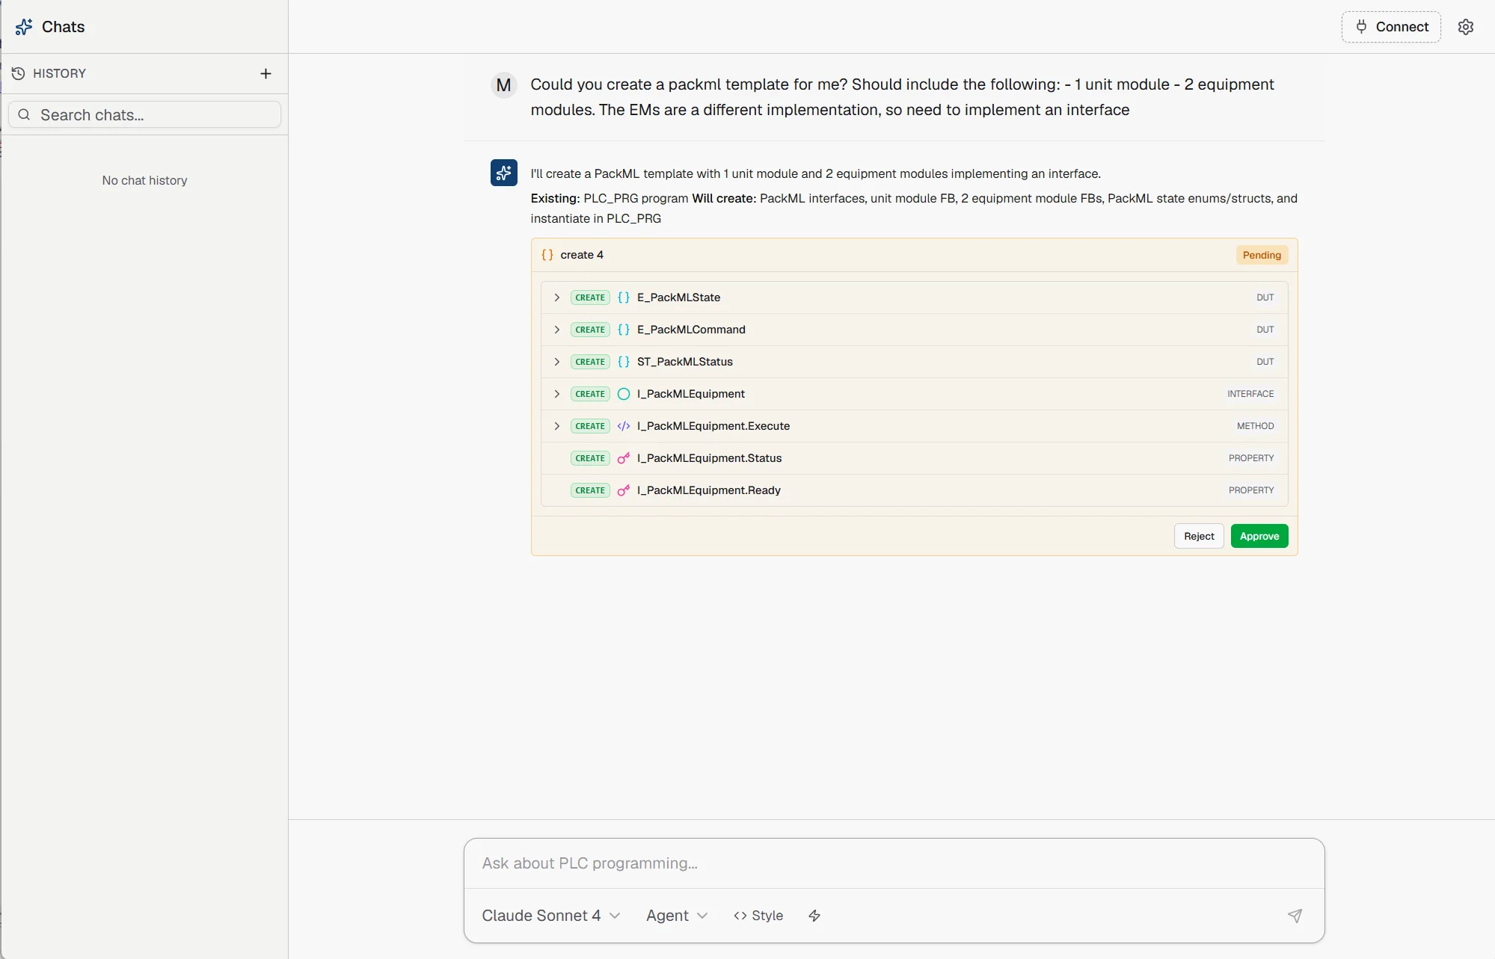Click the circle icon next to I_PackMLEquipment
Viewport: 1495px width, 959px height.
[x=623, y=394]
